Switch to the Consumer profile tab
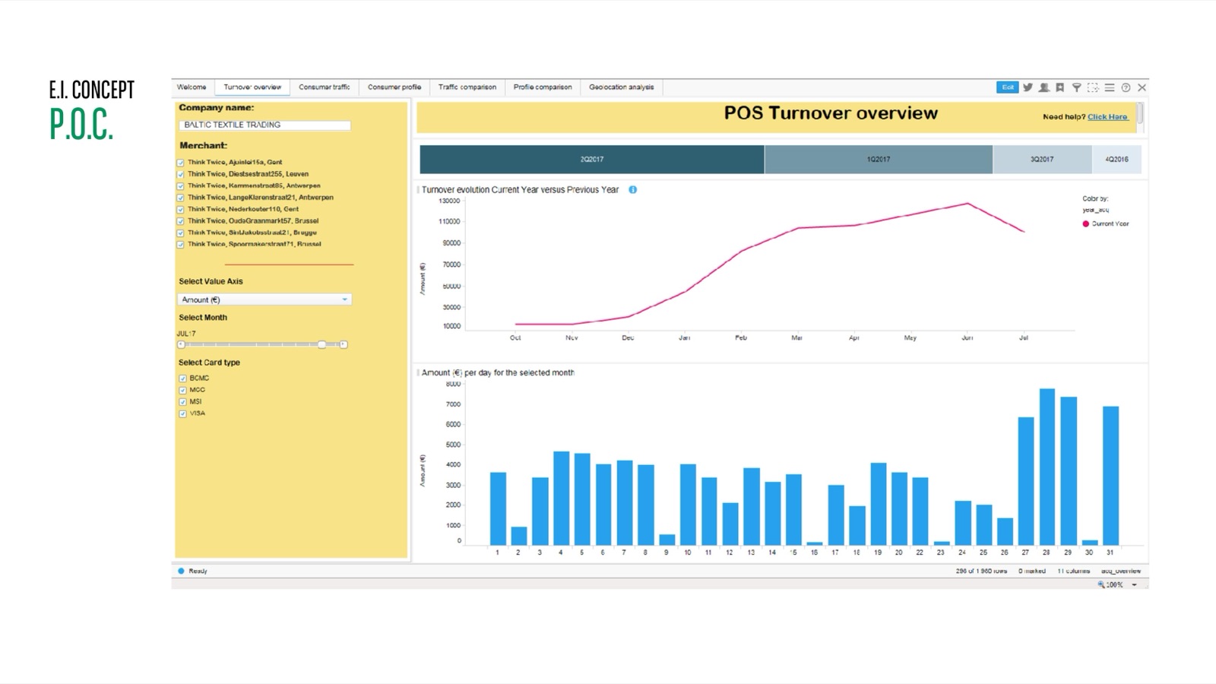This screenshot has height=684, width=1216. click(394, 87)
